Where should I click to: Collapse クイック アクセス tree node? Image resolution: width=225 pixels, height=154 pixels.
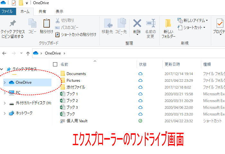(2, 69)
